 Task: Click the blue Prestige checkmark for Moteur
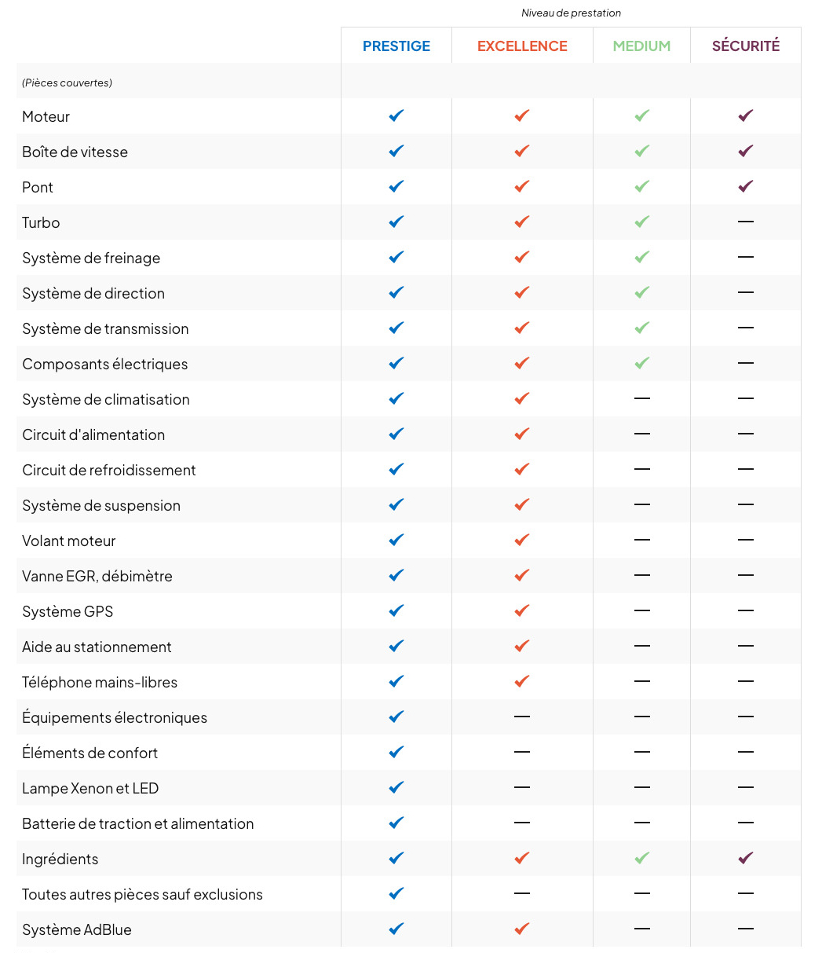coord(396,115)
